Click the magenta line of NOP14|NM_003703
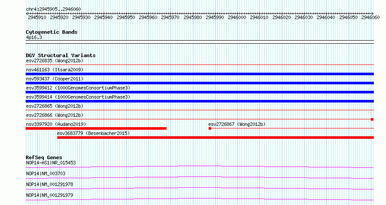Image resolution: width=386 pixels, height=205 pixels. click(200, 177)
